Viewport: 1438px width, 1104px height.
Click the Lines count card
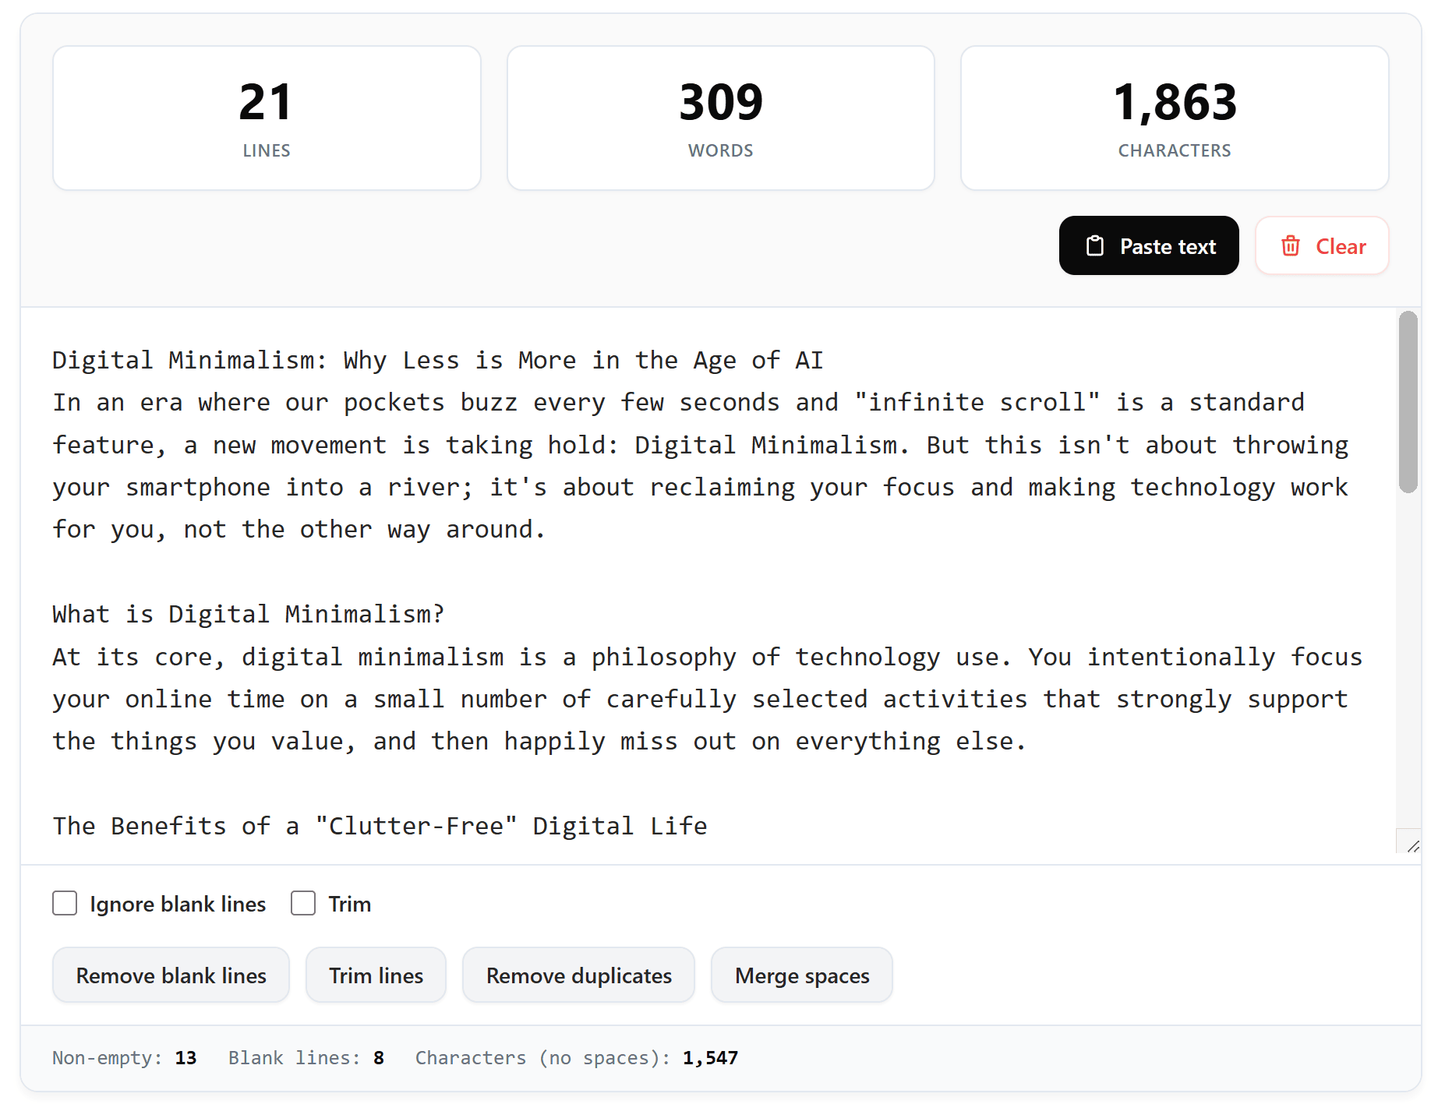267,118
